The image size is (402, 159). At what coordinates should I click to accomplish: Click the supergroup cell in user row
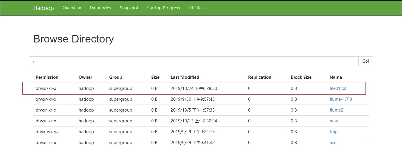[x=121, y=142]
